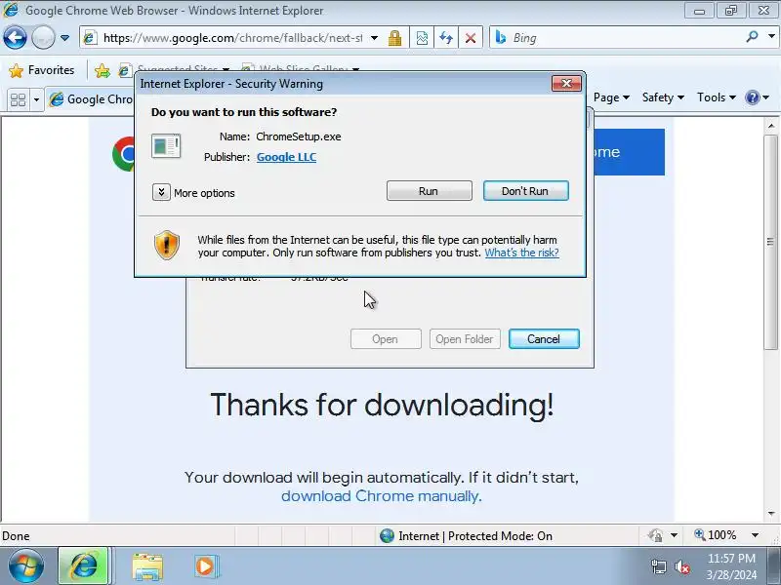Click the ChromeSetup.exe file icon

[166, 146]
